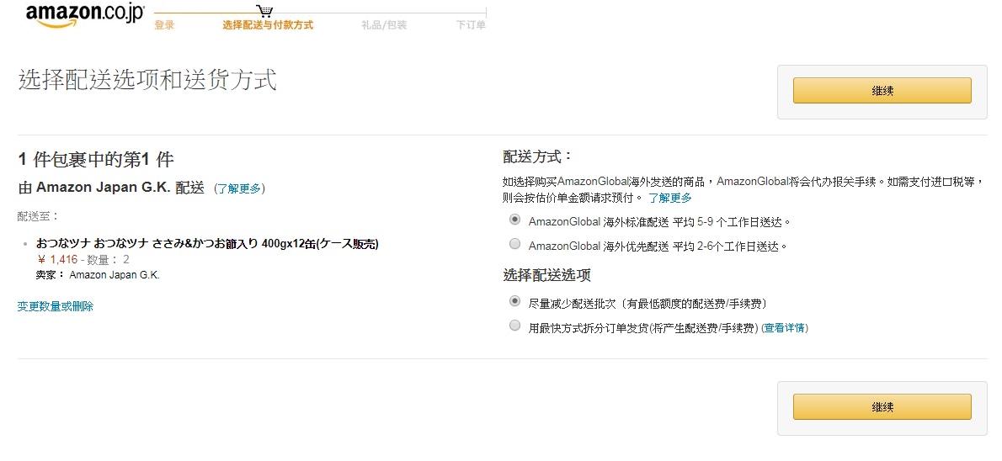1002x461 pixels.
Task: Select the 礼品/包装 step
Action: pyautogui.click(x=383, y=25)
